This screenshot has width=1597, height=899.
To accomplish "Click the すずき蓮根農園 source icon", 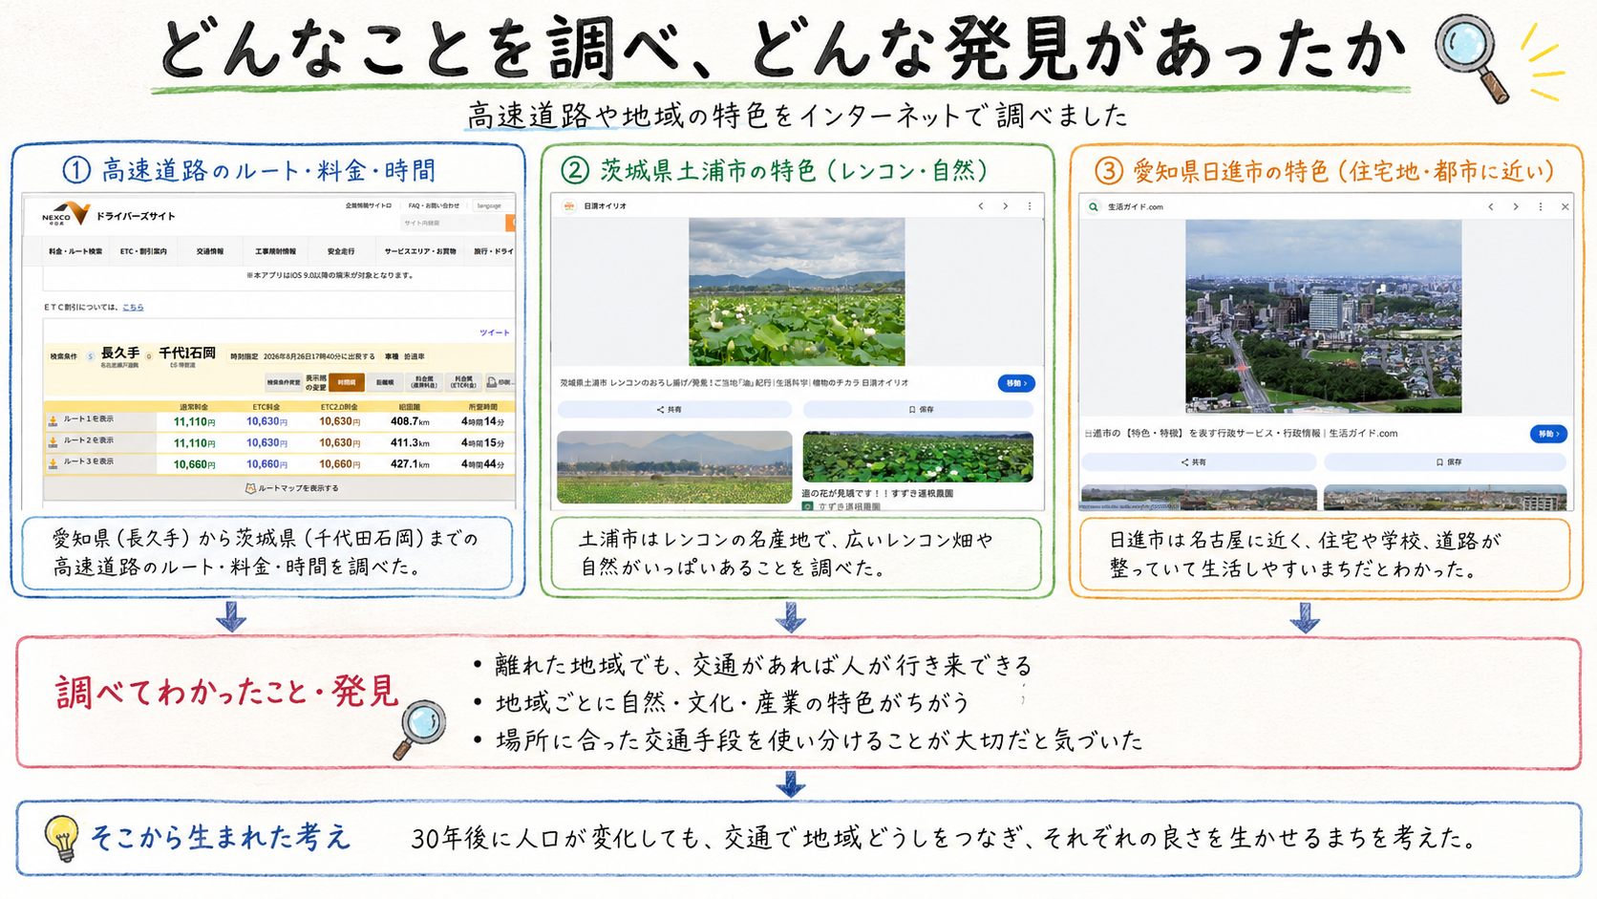I will 808,506.
